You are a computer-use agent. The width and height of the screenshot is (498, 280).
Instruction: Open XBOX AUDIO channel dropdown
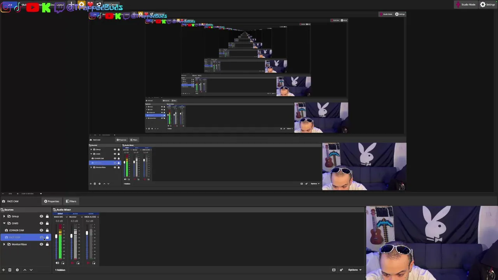coord(98,217)
